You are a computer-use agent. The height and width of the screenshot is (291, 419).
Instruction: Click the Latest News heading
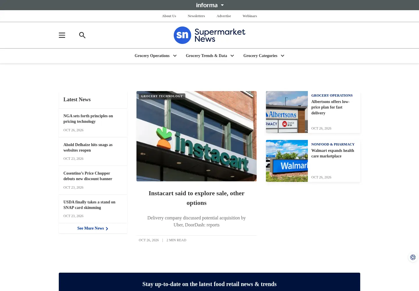click(77, 100)
